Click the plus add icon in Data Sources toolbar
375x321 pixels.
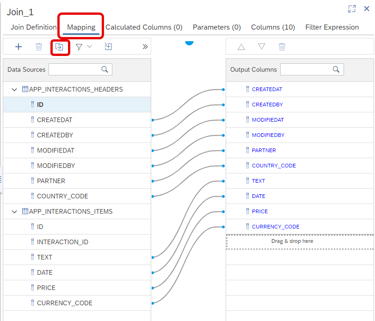click(18, 47)
